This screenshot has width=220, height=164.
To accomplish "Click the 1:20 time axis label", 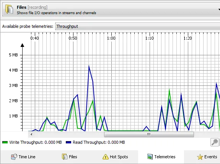I will (188, 38).
